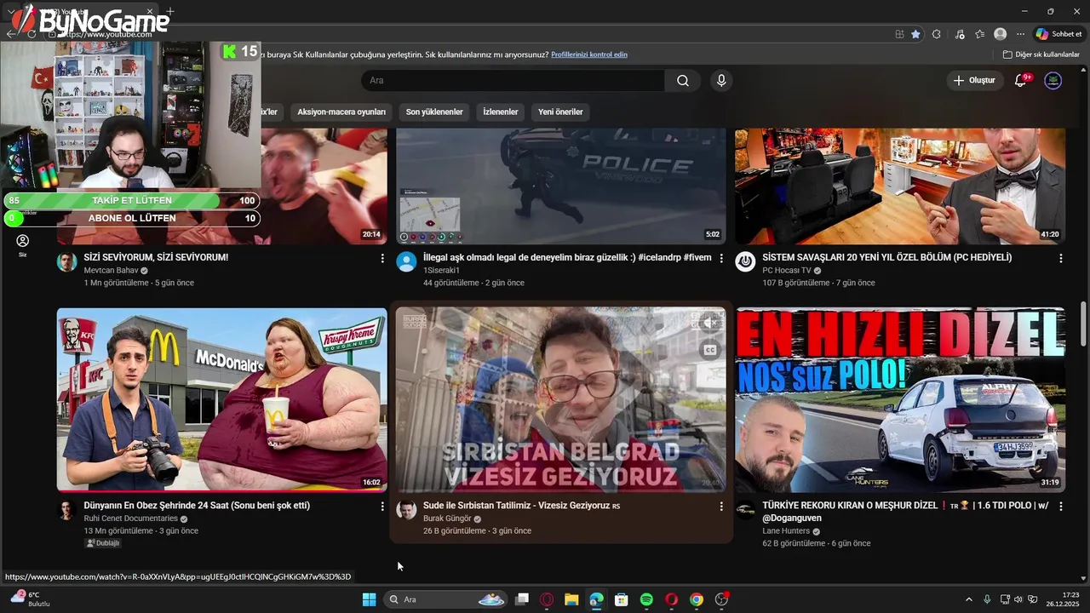Viewport: 1090px width, 613px height.
Task: Open more options for TÜRKİYE REKORU KIRAN video
Action: 1061,507
